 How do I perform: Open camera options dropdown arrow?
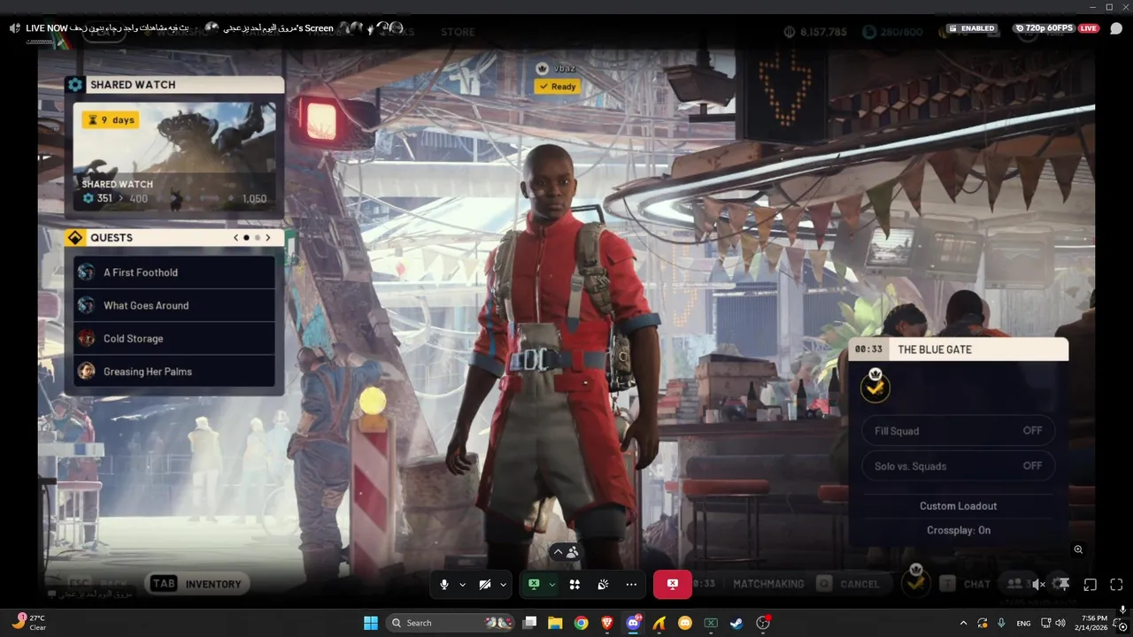coord(503,585)
